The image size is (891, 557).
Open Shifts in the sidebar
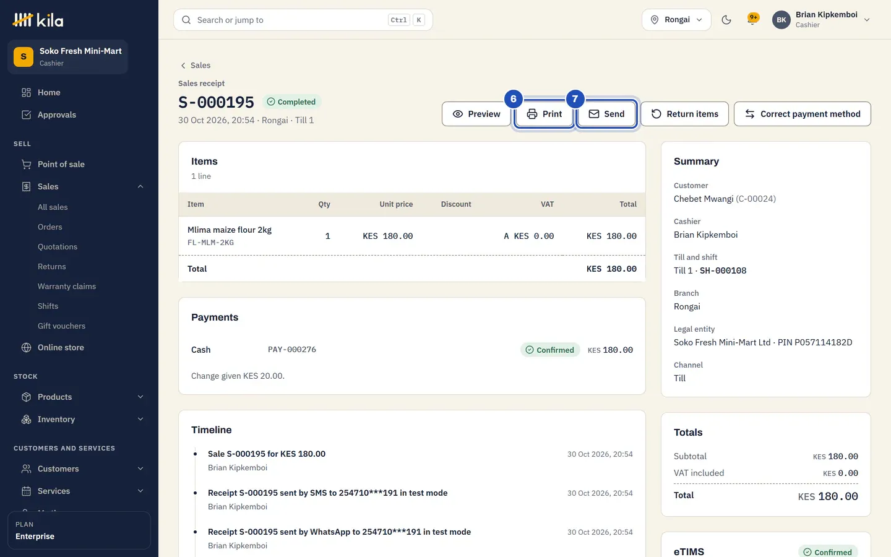pos(48,306)
